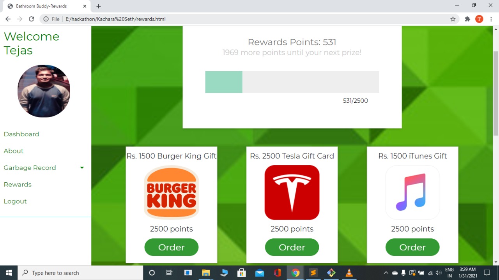Open the battery status tray icon
Screen dimensions: 499x280
pos(421,273)
